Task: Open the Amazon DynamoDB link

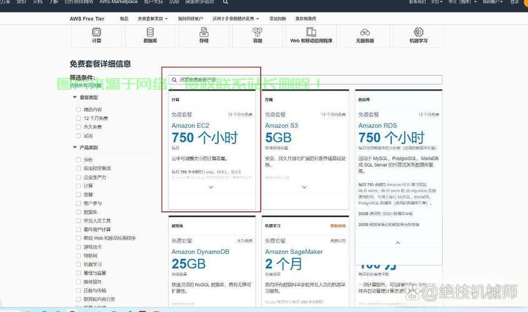Action: coord(201,252)
